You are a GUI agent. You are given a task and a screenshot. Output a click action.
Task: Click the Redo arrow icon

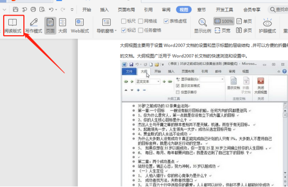63,9
